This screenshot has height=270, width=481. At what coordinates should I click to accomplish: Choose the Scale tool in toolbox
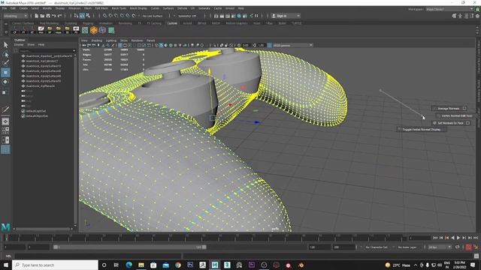[5, 92]
